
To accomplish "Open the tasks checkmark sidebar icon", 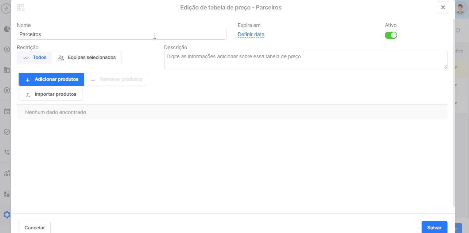I will [x=7, y=132].
